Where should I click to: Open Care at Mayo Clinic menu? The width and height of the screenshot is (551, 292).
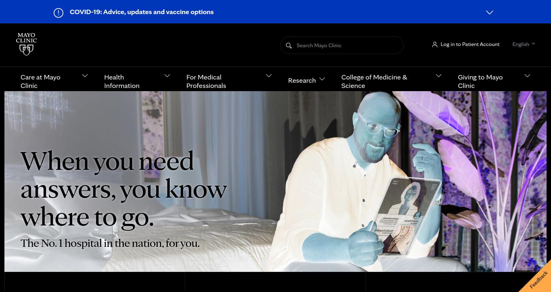(40, 81)
